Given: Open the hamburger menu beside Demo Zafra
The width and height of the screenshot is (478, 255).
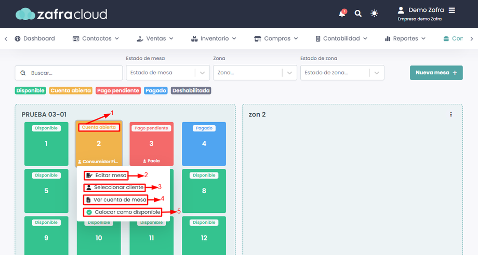Looking at the screenshot, I should click(x=452, y=10).
